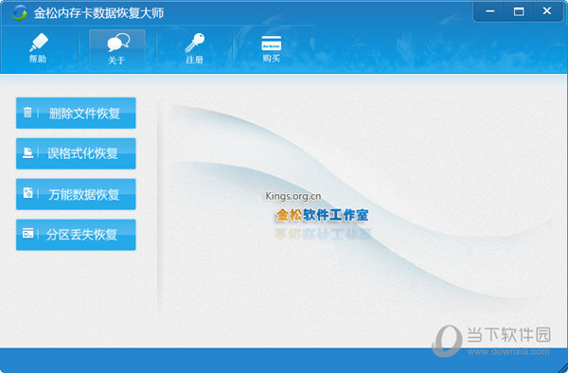
Task: Click the 购买 purchase card icon
Action: click(x=272, y=48)
